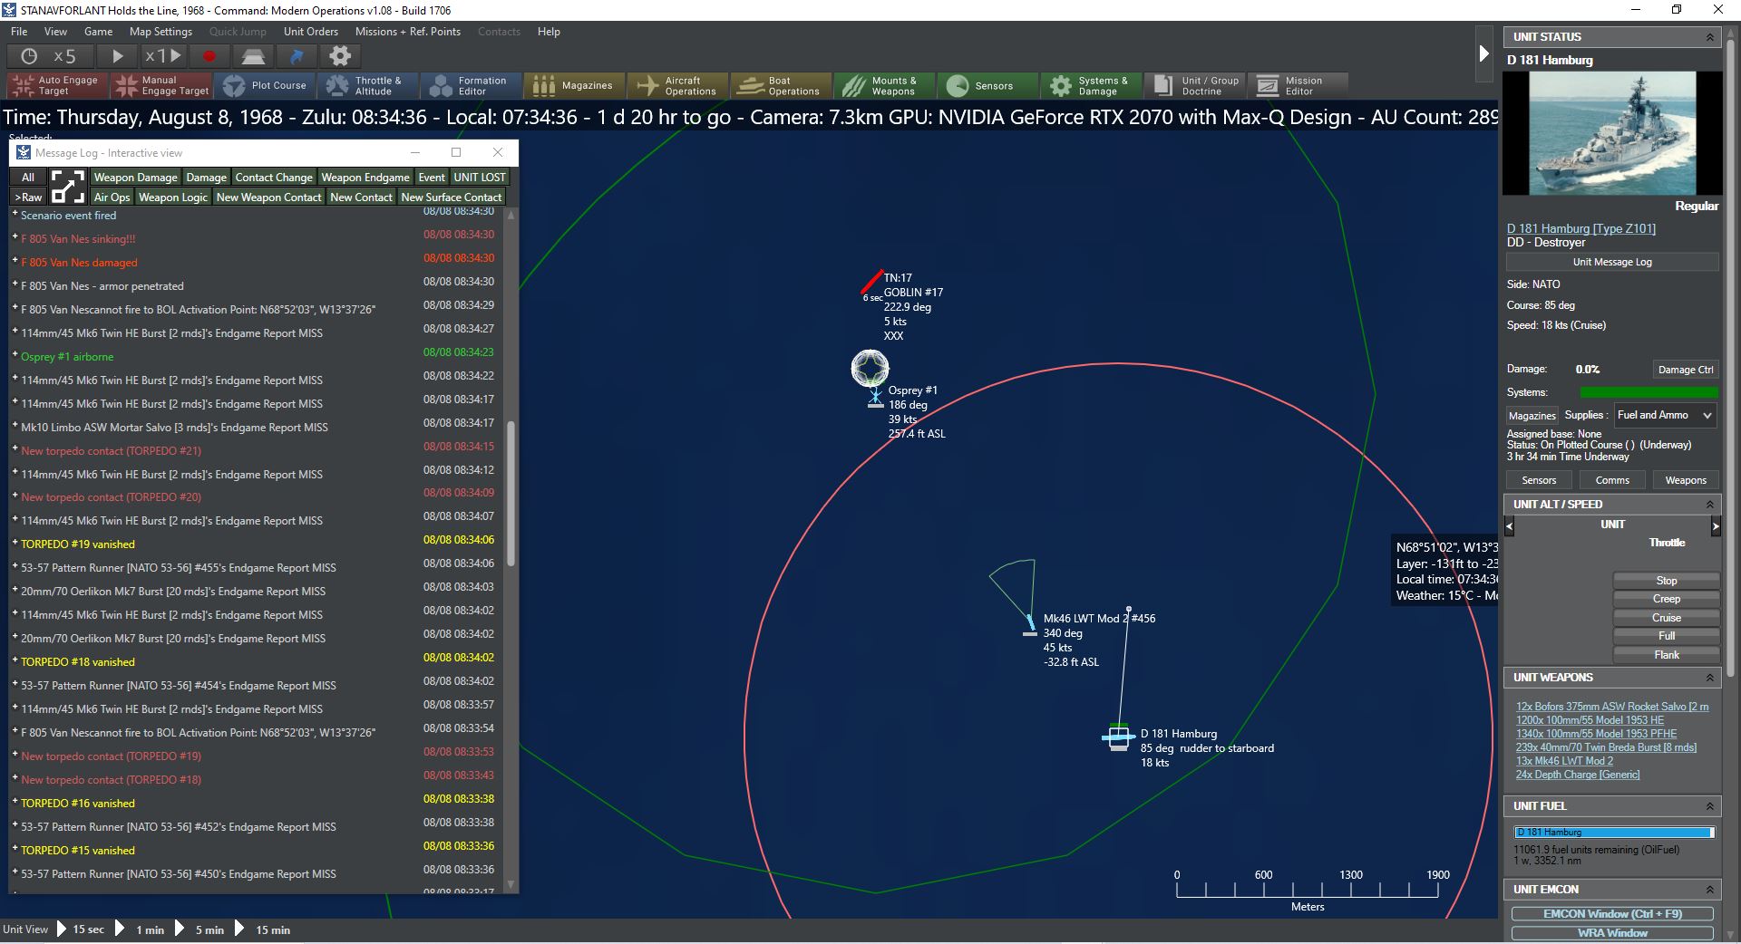Click the Mk46 LWT Mod 2 weapon link
The image size is (1741, 944).
[1564, 761]
